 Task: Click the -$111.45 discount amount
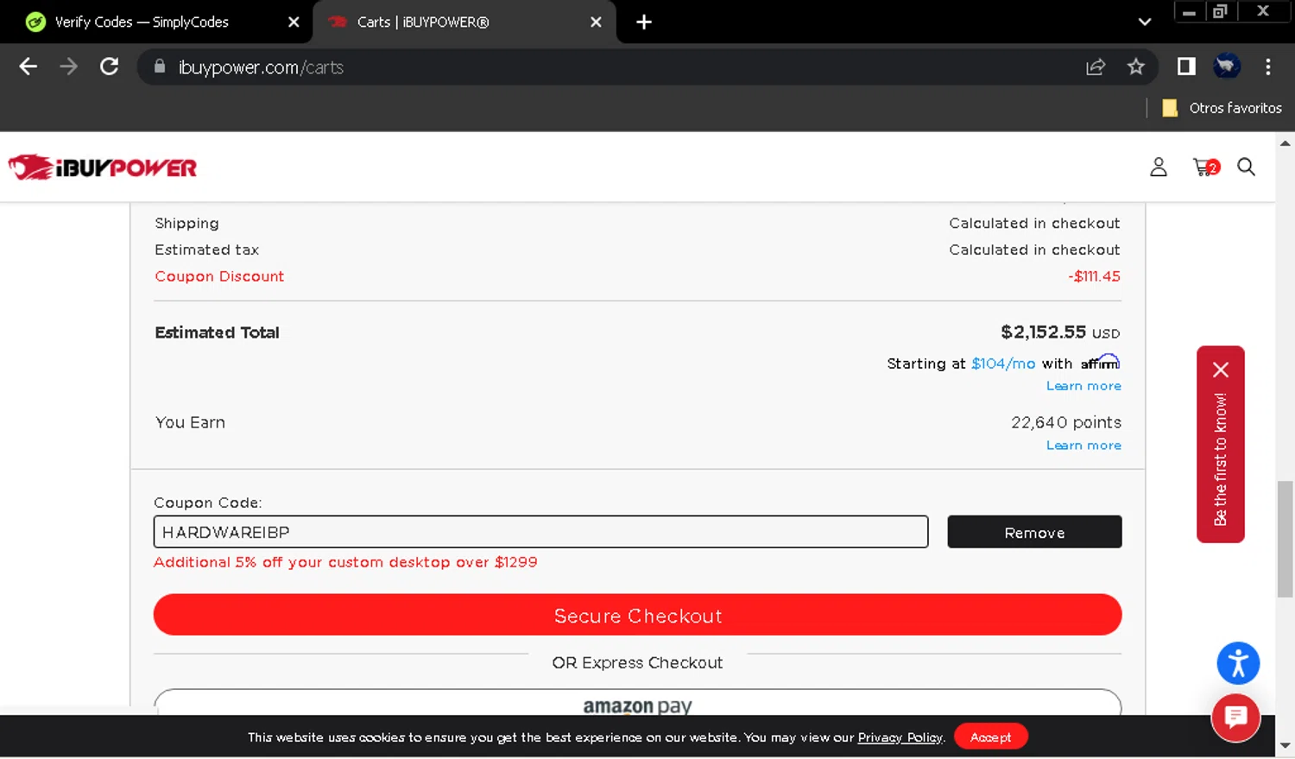tap(1094, 276)
